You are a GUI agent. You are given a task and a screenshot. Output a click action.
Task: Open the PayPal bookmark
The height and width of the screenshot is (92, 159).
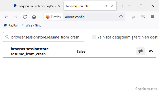11,25
